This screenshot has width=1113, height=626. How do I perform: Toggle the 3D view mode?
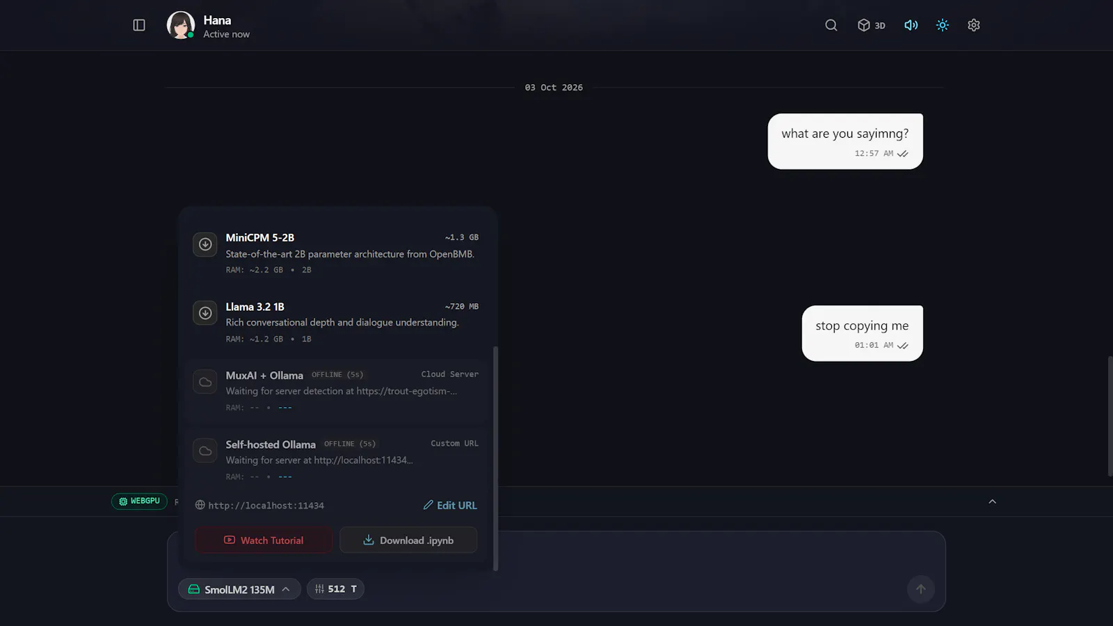[872, 25]
